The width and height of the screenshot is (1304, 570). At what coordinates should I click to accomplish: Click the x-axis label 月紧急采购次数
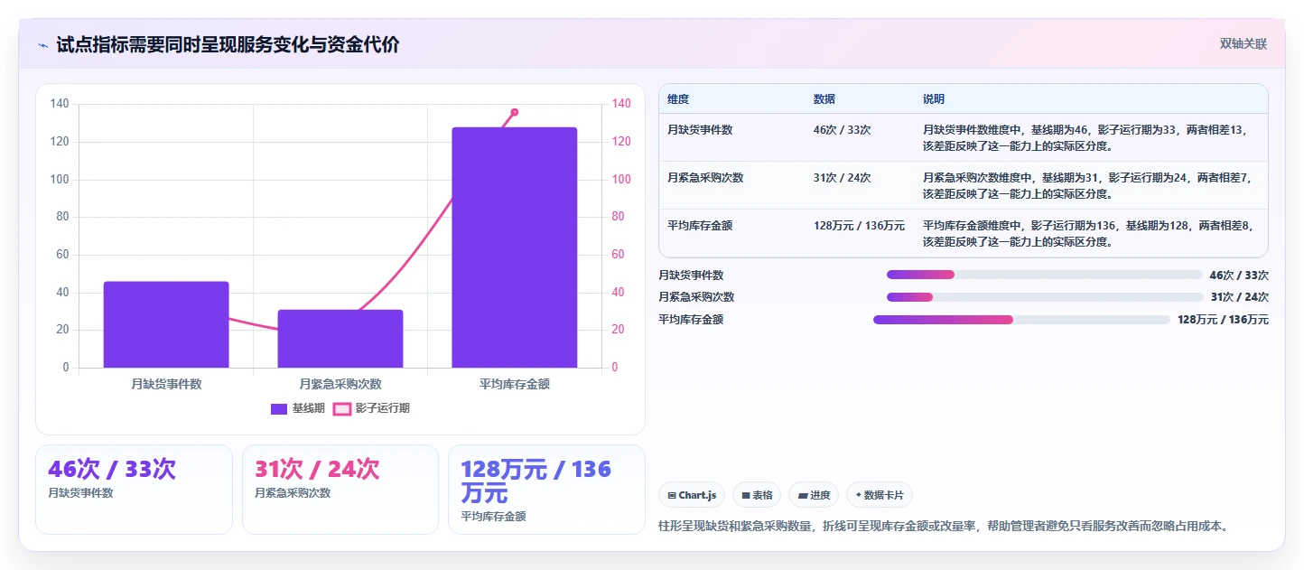(340, 384)
